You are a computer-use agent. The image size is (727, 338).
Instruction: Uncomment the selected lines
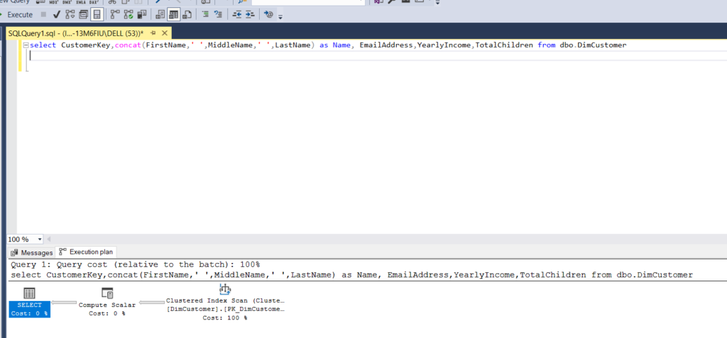[219, 14]
